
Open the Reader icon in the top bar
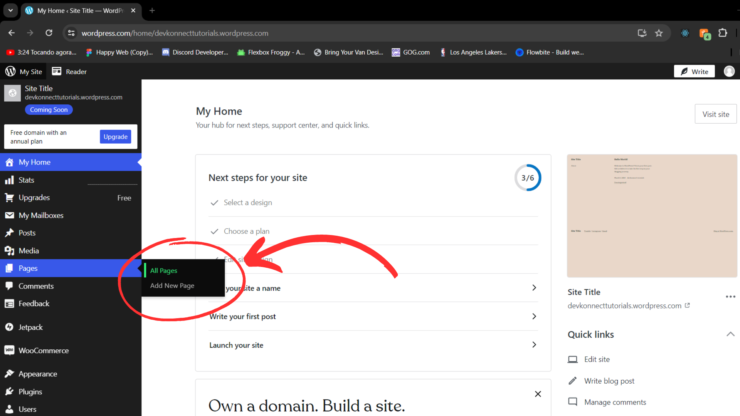(x=57, y=71)
